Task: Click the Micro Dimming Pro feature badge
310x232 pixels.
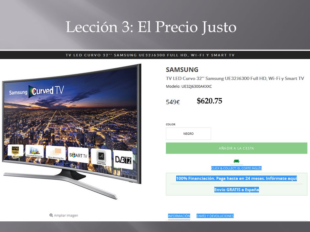Action: click(56, 153)
